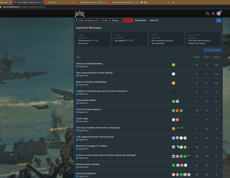Click first avatar on The max of deaths row
Viewport: 230px width, 178px height.
pos(173,129)
